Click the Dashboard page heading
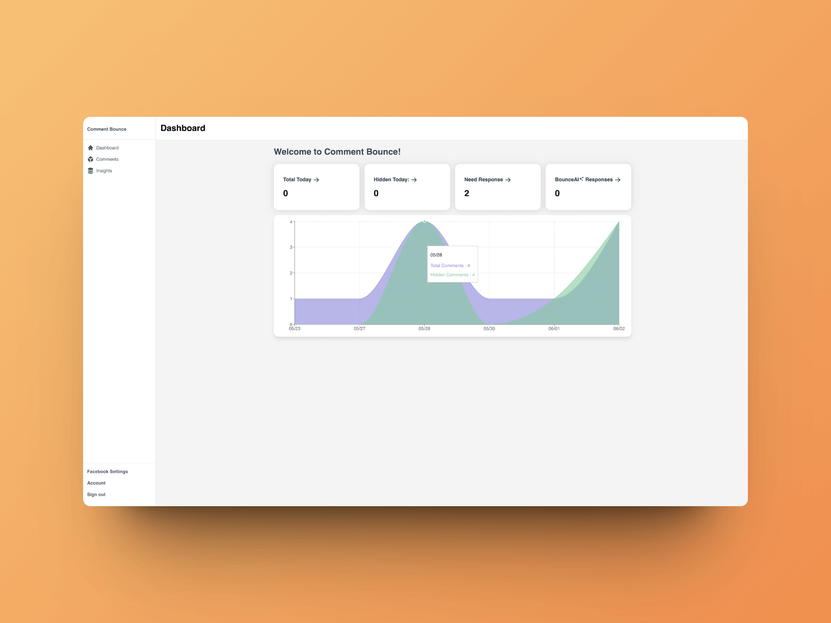831x623 pixels. point(183,128)
